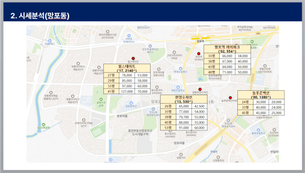
Task: Click the 71,000 cell in 아이파크 table
Action: pyautogui.click(x=227, y=72)
